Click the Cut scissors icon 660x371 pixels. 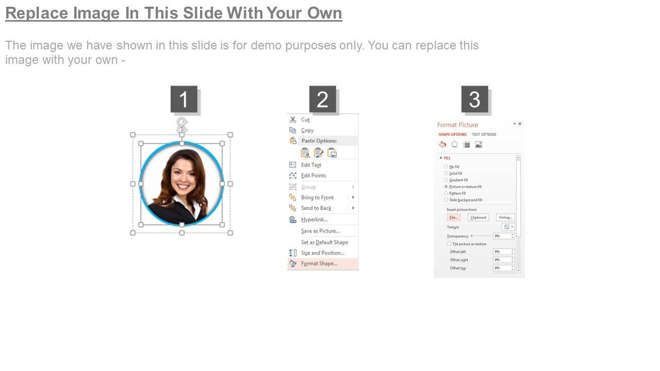(x=293, y=120)
